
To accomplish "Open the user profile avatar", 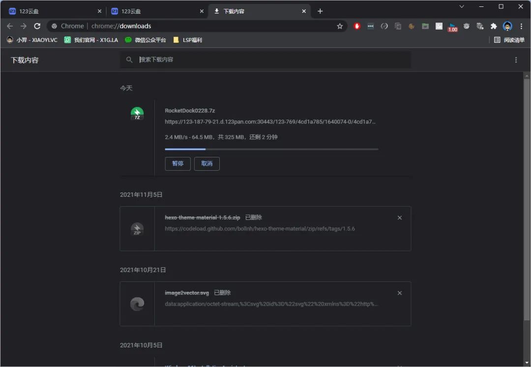I will point(507,26).
